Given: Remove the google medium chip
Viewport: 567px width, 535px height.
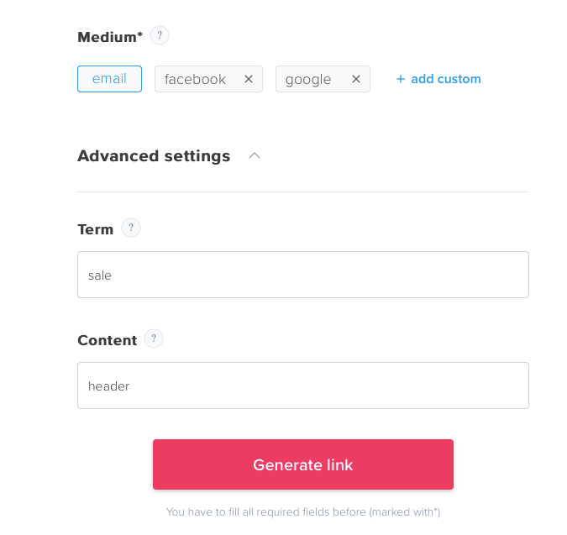Looking at the screenshot, I should click(x=356, y=79).
